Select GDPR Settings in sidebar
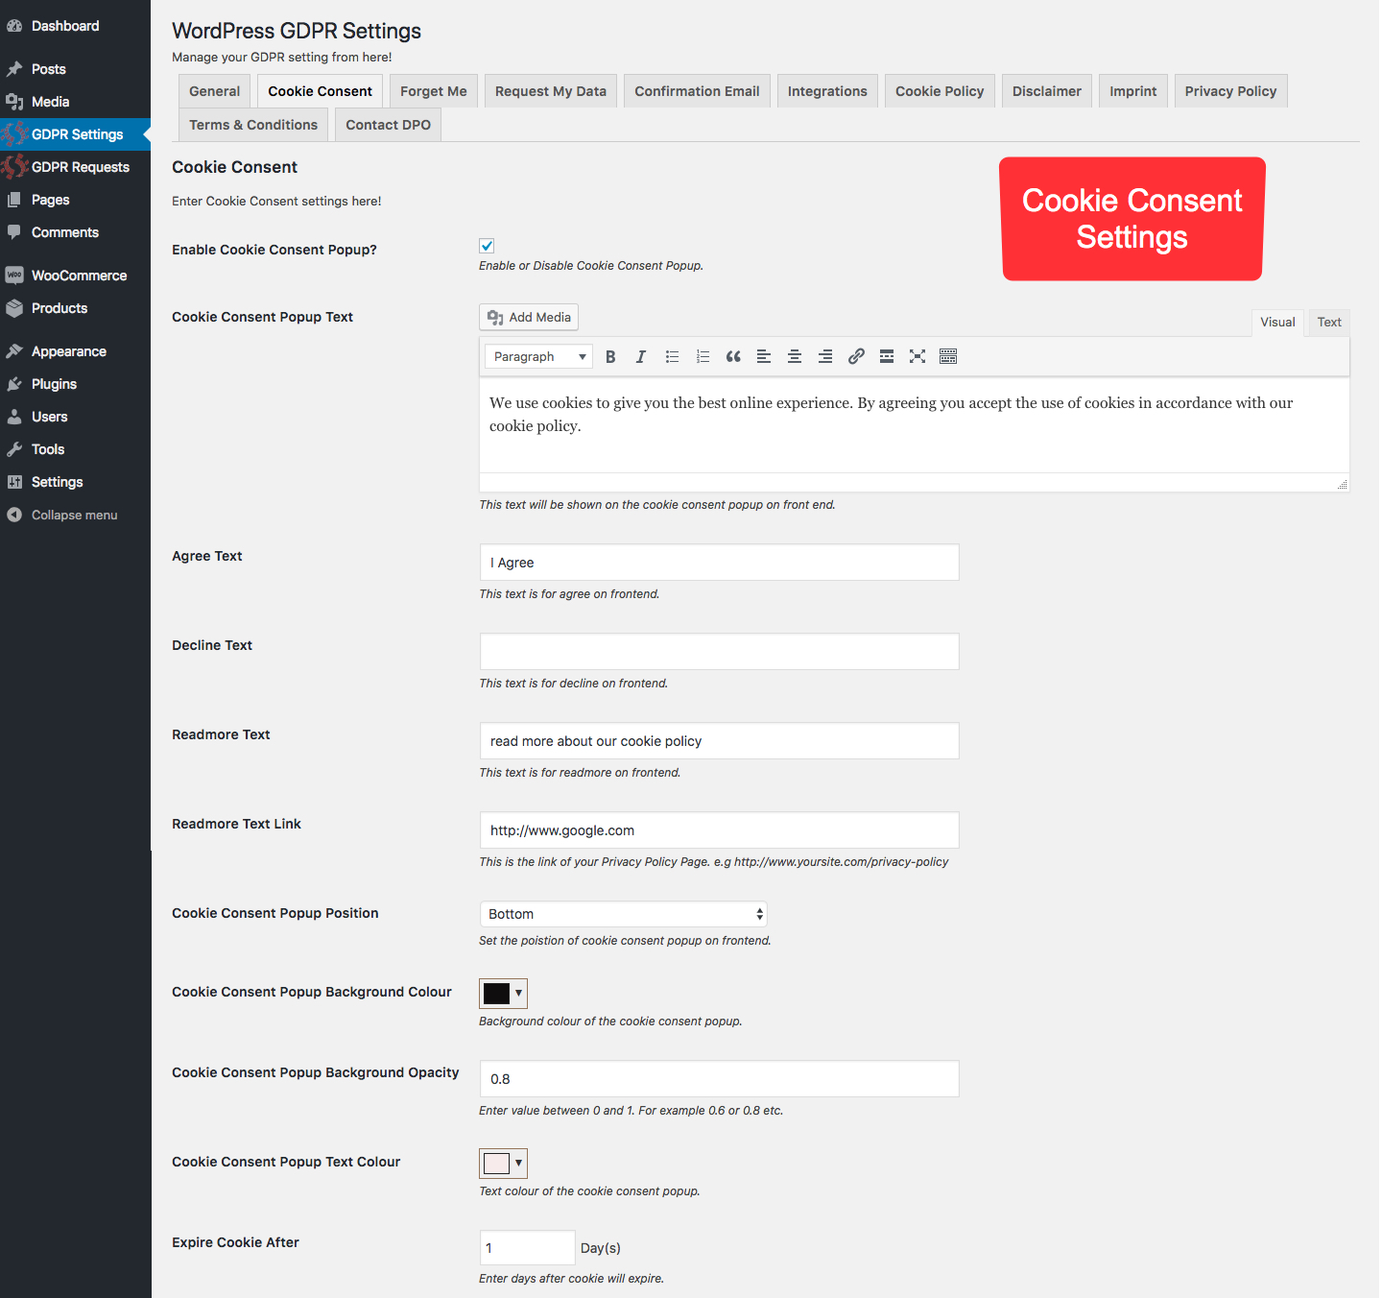Viewport: 1382px width, 1298px height. 75,134
